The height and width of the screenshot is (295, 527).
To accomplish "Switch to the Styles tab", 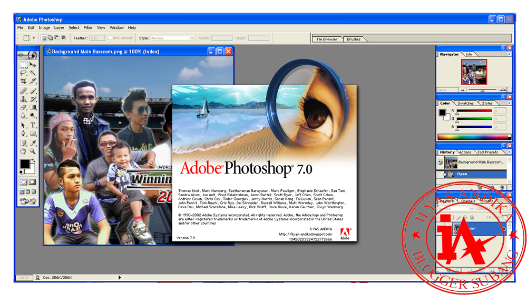I will coord(487,103).
